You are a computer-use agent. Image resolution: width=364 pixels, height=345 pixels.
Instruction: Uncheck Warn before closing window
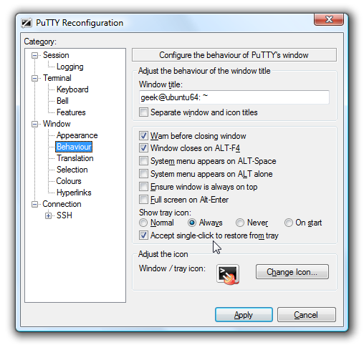[x=143, y=136]
